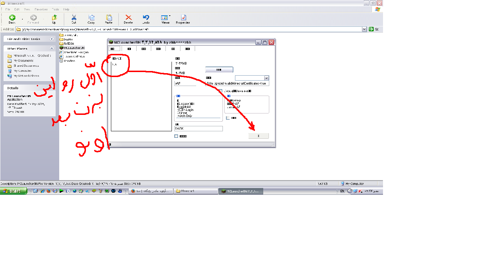Open the Views toolbar menu
This screenshot has width=485, height=274.
(165, 19)
